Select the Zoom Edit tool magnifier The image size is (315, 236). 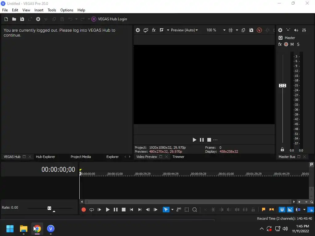tap(195, 210)
